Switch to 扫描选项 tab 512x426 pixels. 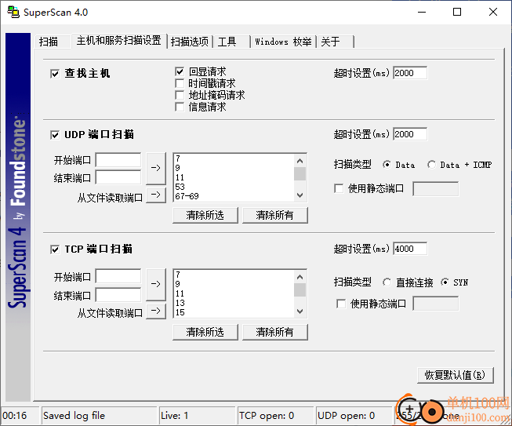[x=190, y=42]
